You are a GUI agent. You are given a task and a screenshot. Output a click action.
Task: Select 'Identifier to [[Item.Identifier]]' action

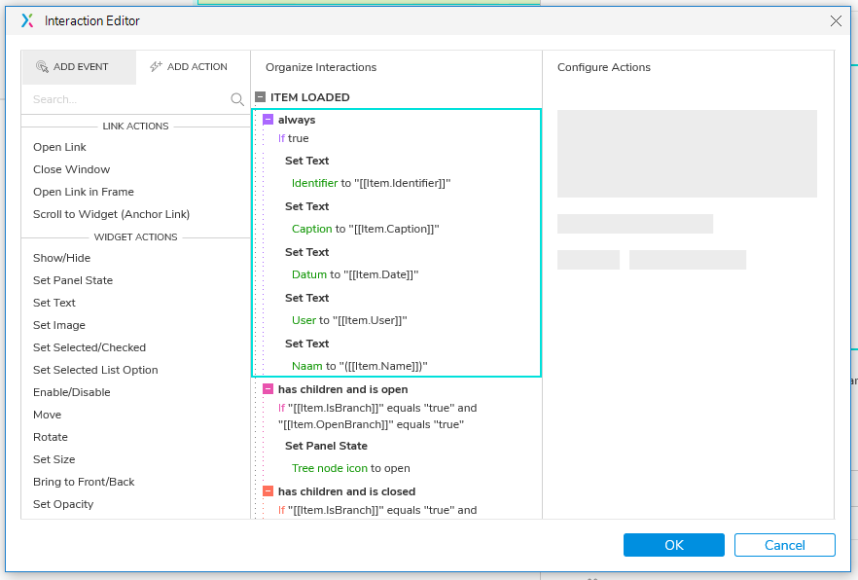click(x=371, y=183)
